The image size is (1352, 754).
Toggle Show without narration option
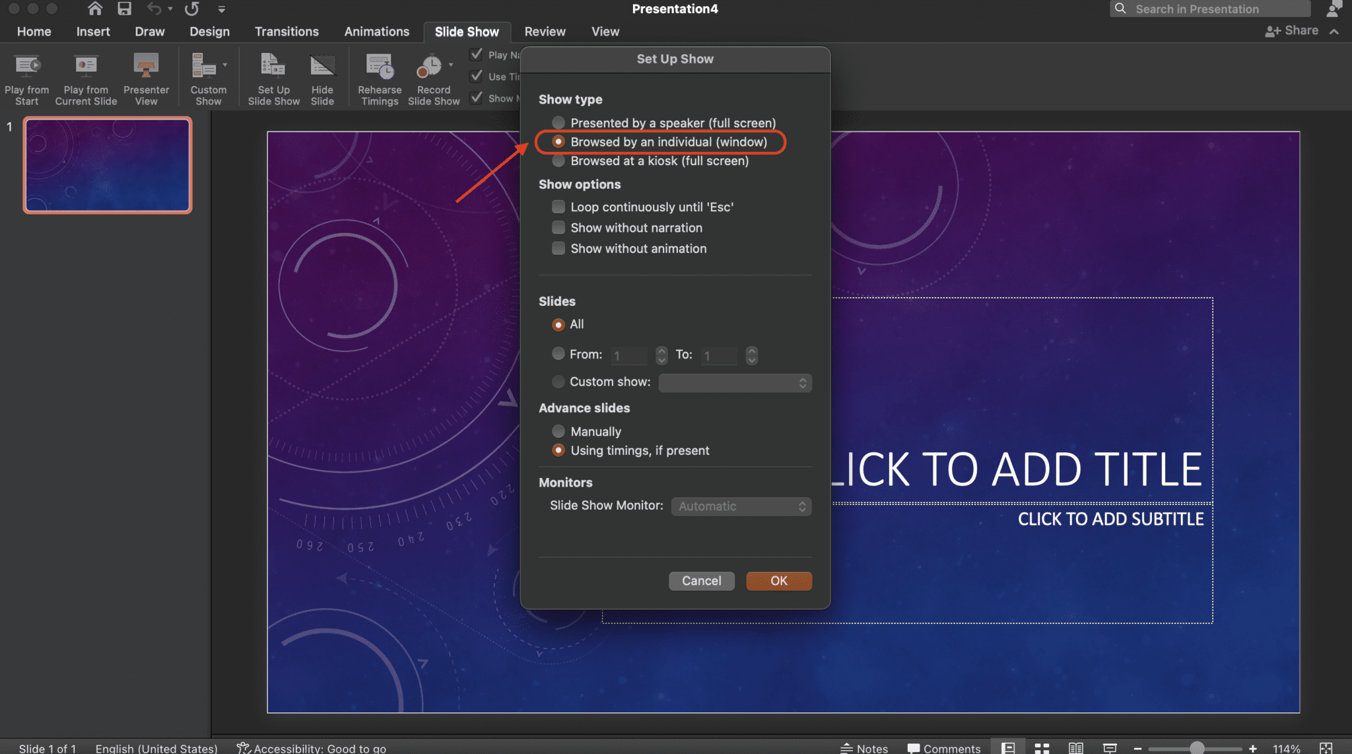pyautogui.click(x=557, y=228)
